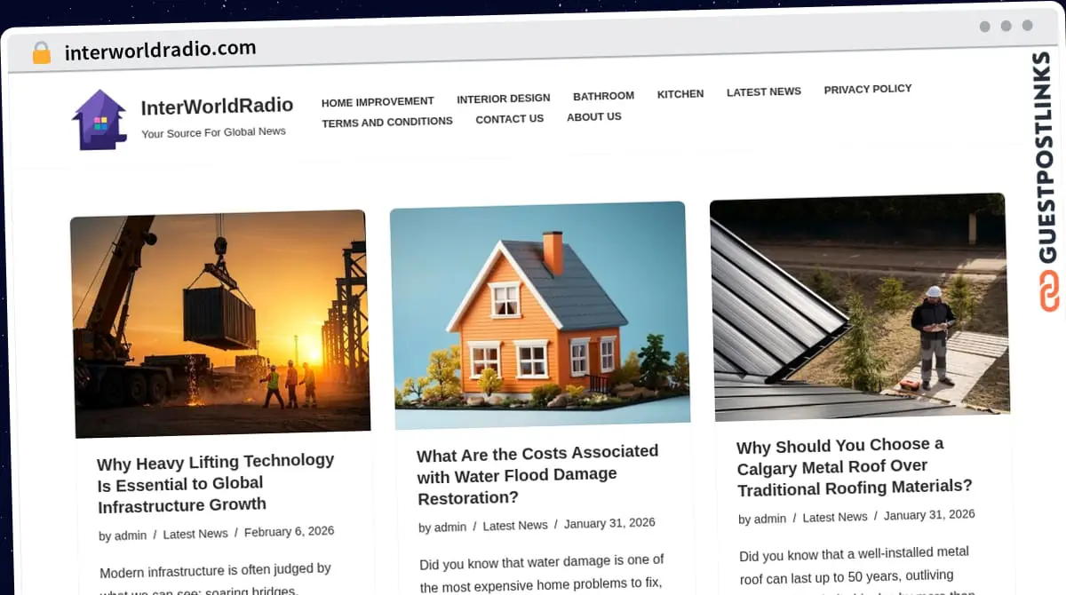Open the crane lifting container thumbnail
This screenshot has height=595, width=1066.
coord(219,323)
